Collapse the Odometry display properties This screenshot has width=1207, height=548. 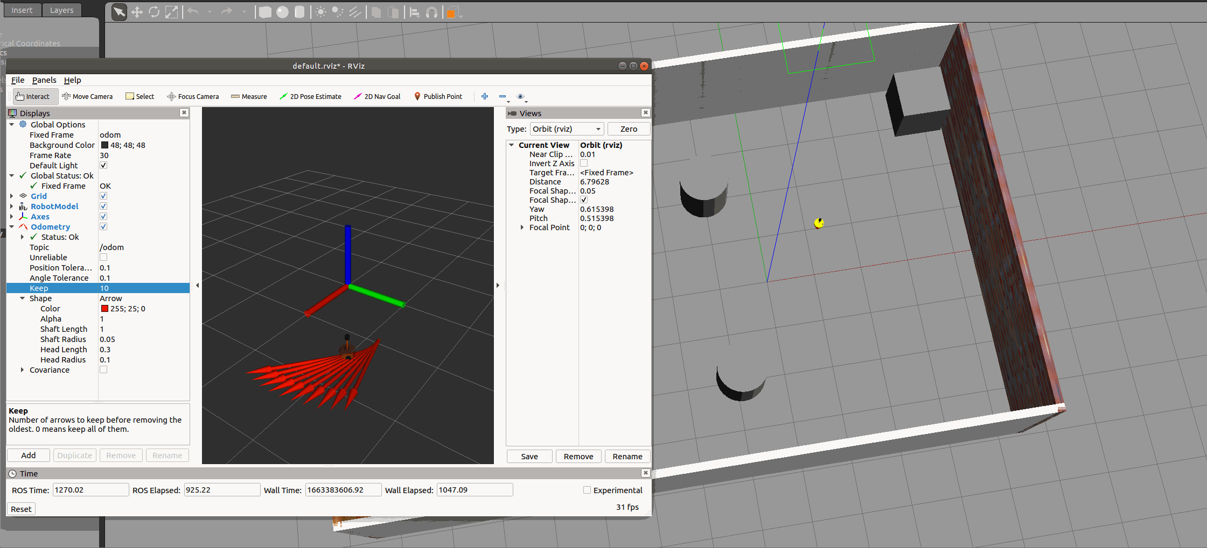12,226
